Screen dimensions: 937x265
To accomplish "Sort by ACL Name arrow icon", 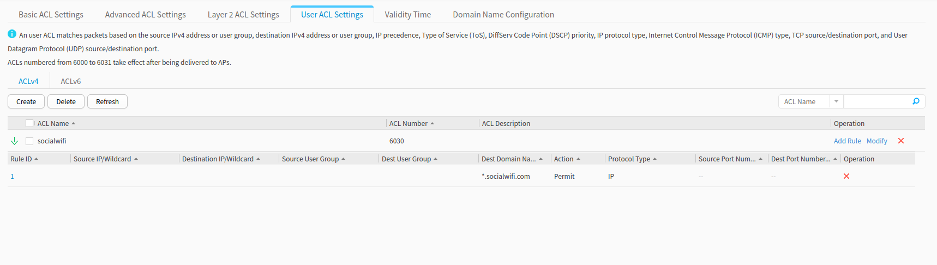I will tap(74, 124).
